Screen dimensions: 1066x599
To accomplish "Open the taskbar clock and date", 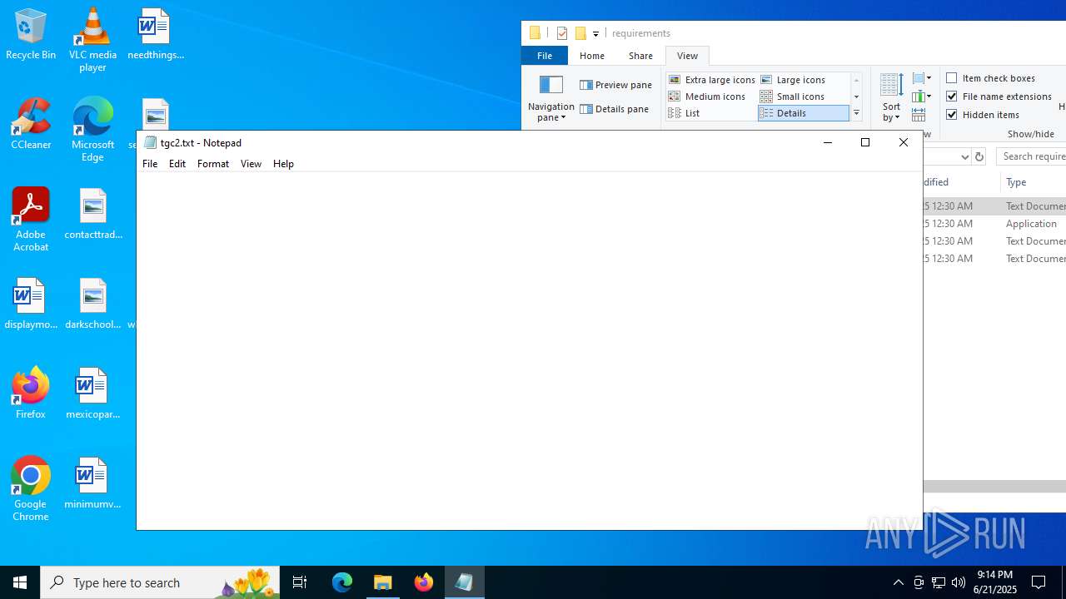I will (x=995, y=582).
